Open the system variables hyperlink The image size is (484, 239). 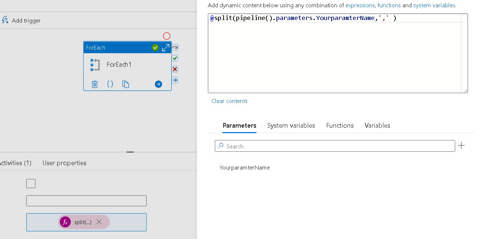pyautogui.click(x=434, y=5)
